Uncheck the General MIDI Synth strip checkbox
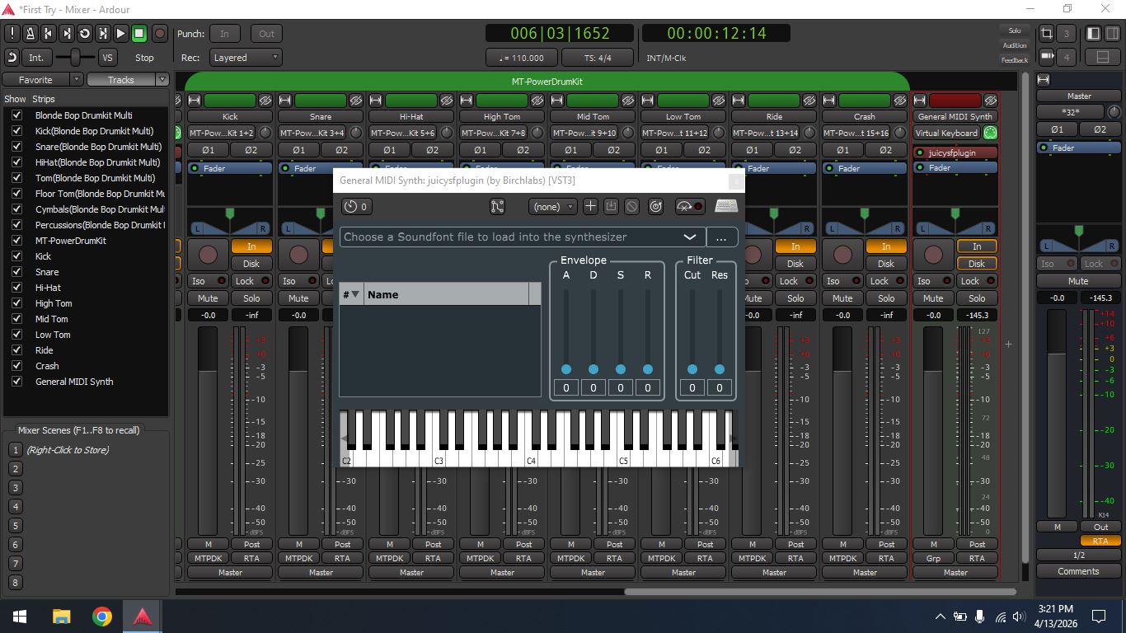This screenshot has width=1126, height=633. click(16, 382)
